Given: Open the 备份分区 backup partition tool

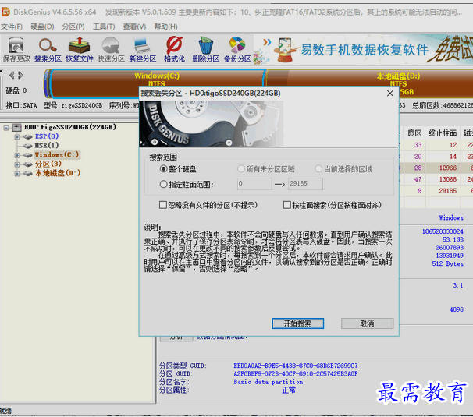Looking at the screenshot, I should [237, 49].
